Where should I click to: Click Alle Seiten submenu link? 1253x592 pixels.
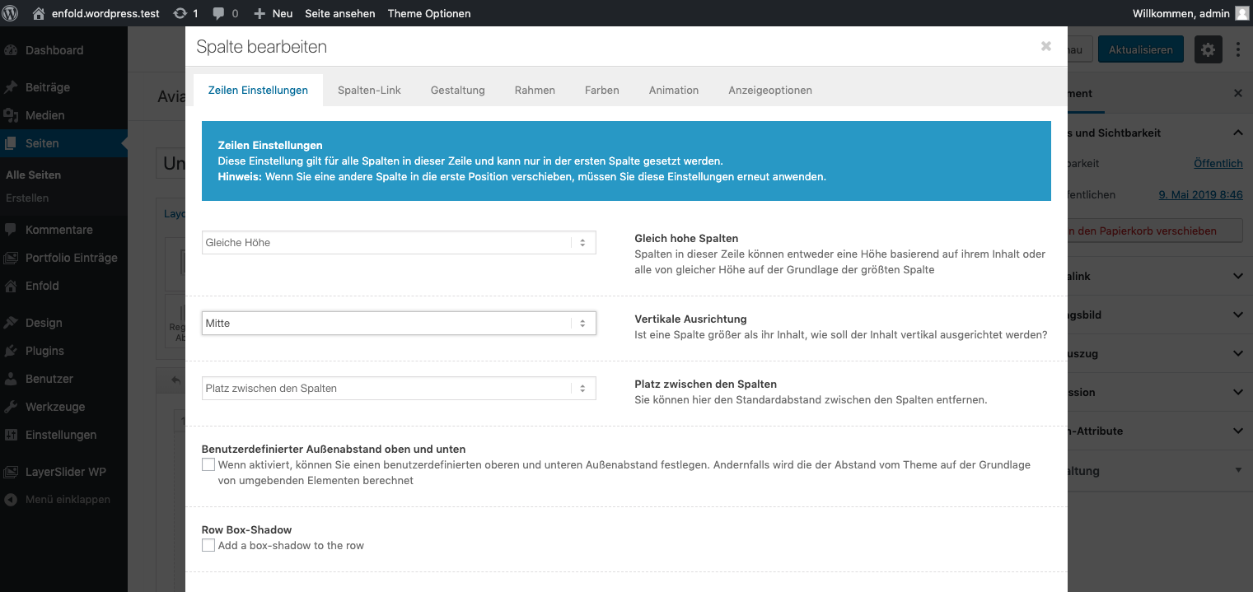(x=33, y=175)
